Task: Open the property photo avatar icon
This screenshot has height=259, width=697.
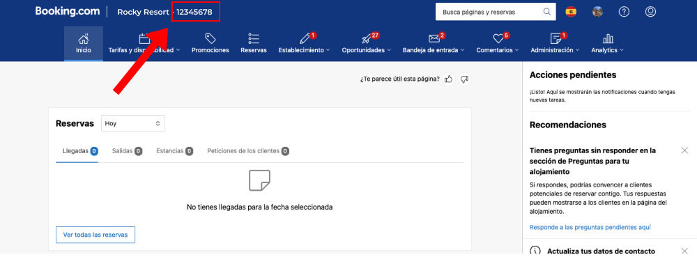Action: pos(597,12)
